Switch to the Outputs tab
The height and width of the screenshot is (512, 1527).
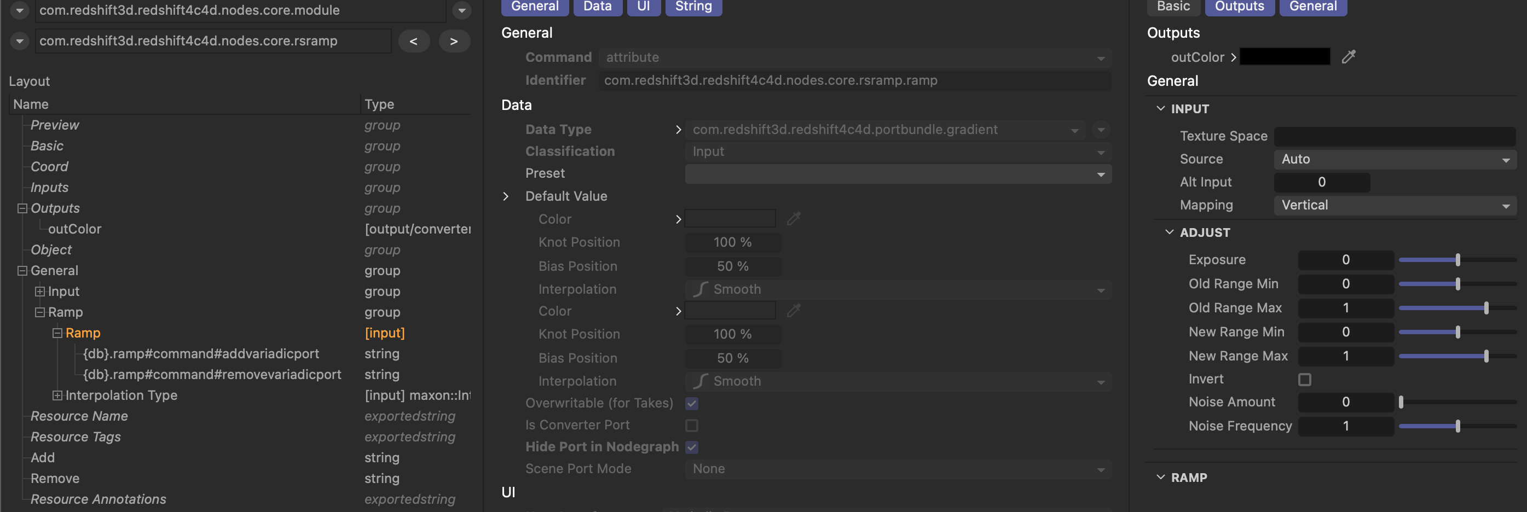pos(1239,7)
